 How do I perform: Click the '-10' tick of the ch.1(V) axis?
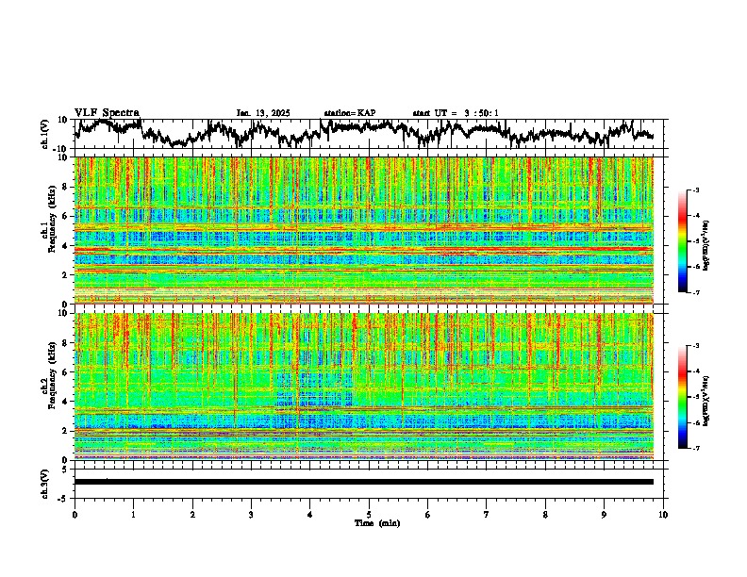(61, 149)
